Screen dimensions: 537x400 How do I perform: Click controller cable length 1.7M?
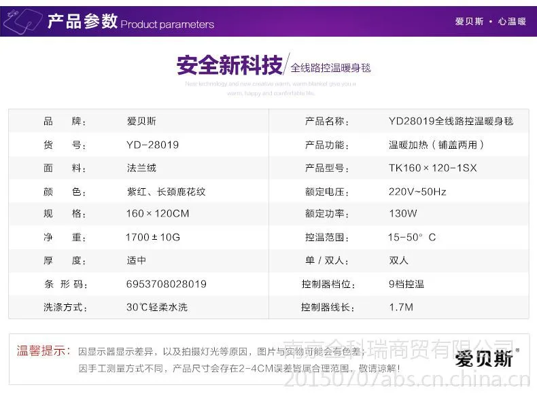[401, 307]
